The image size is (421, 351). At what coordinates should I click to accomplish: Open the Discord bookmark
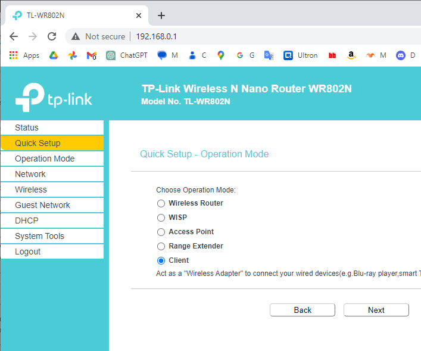tap(401, 55)
